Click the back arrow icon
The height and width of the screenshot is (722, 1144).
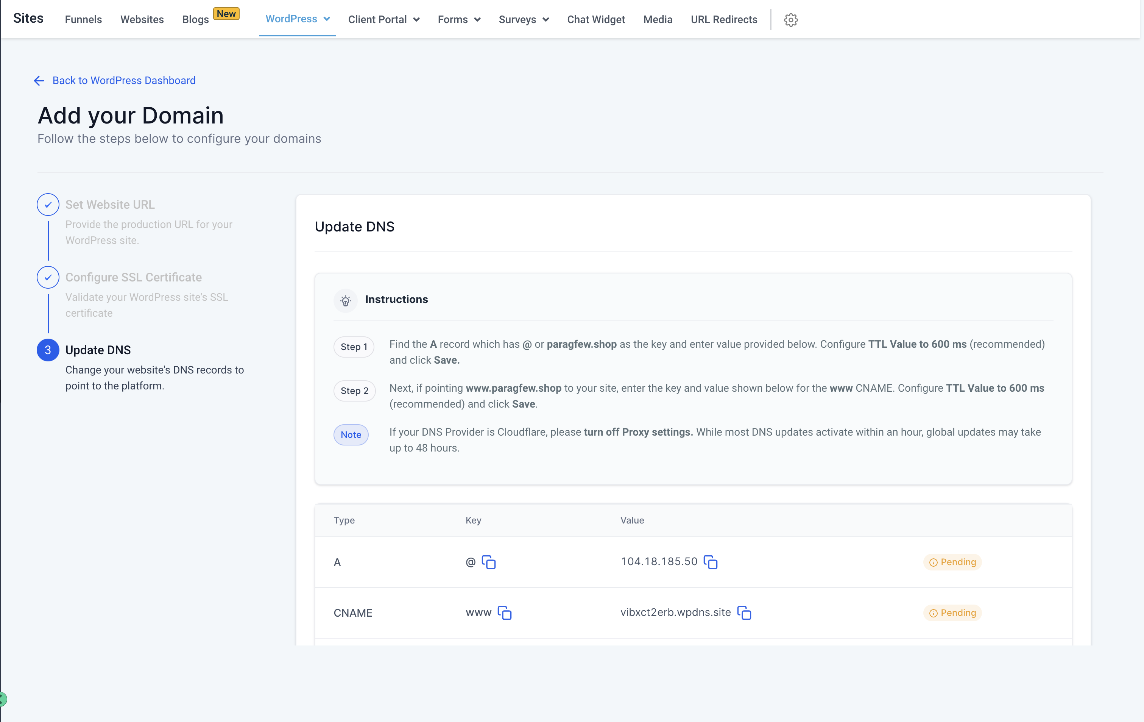point(39,80)
